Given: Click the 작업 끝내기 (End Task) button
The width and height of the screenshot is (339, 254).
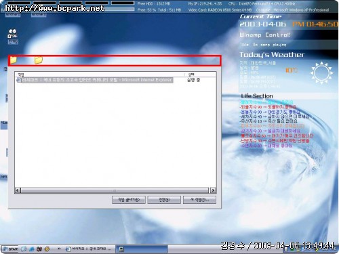Looking at the screenshot, I should click(129, 200).
